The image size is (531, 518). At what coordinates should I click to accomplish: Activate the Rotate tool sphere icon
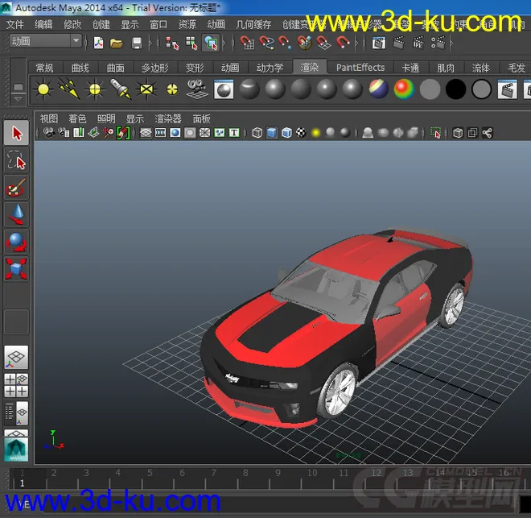coord(16,242)
